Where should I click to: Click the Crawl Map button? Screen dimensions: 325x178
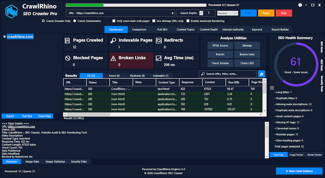[44, 116]
